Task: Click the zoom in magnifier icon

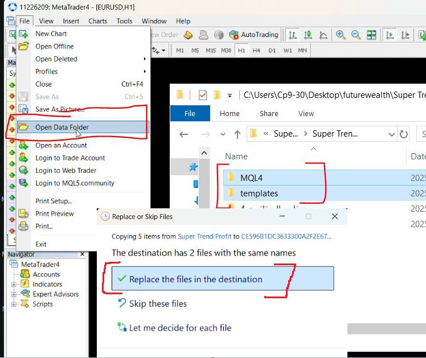Action: [341, 35]
